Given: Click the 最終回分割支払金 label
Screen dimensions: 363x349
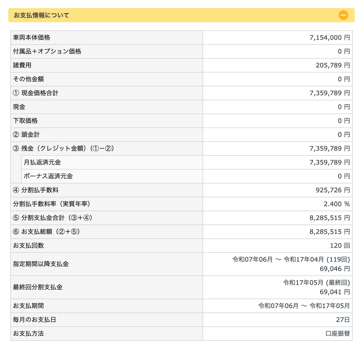Looking at the screenshot, I should (x=38, y=287).
